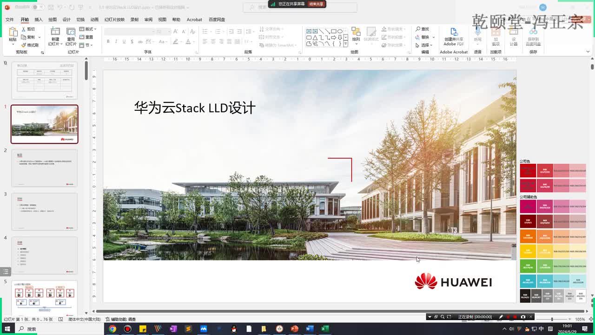
Task: Click the Save icon in title bar
Action: point(50,7)
